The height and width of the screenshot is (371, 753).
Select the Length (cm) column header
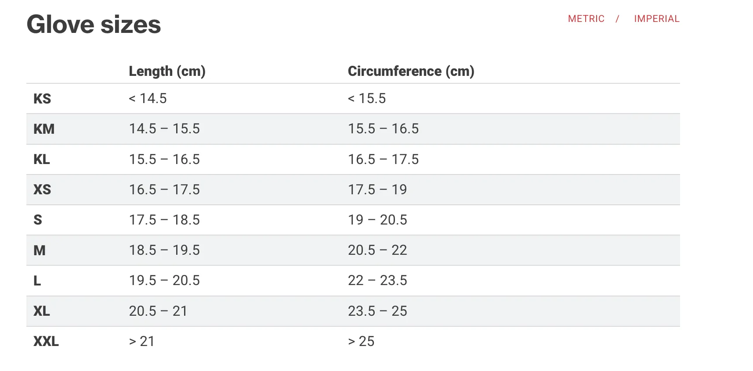pyautogui.click(x=167, y=71)
